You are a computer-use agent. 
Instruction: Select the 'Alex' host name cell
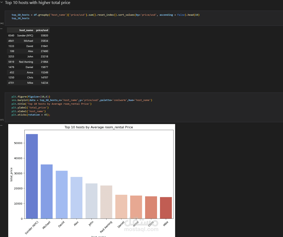pyautogui.click(x=31, y=51)
